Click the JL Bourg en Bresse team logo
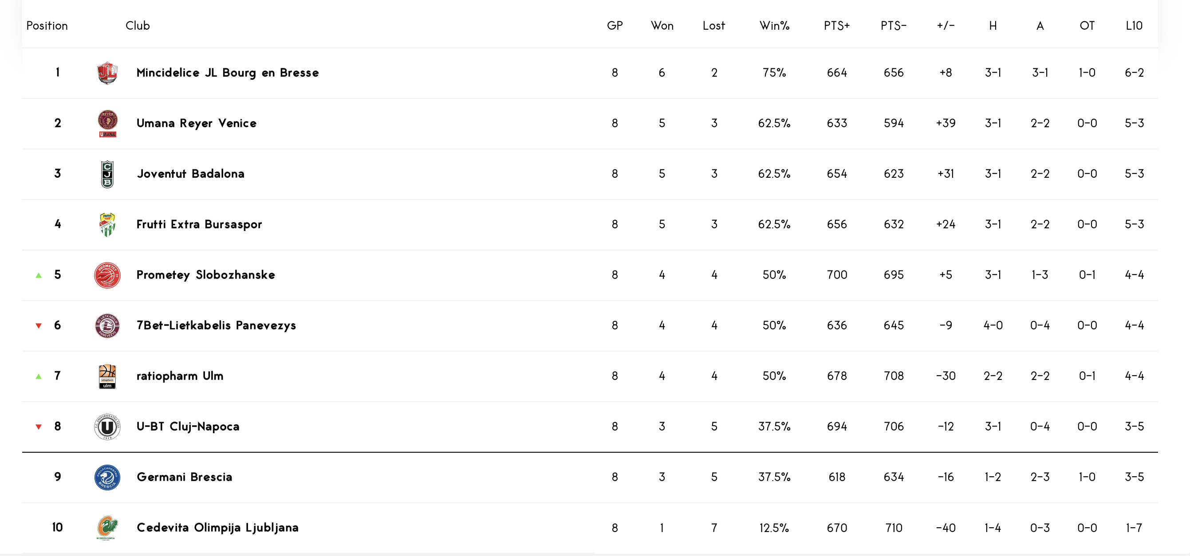The height and width of the screenshot is (556, 1190). (x=107, y=73)
